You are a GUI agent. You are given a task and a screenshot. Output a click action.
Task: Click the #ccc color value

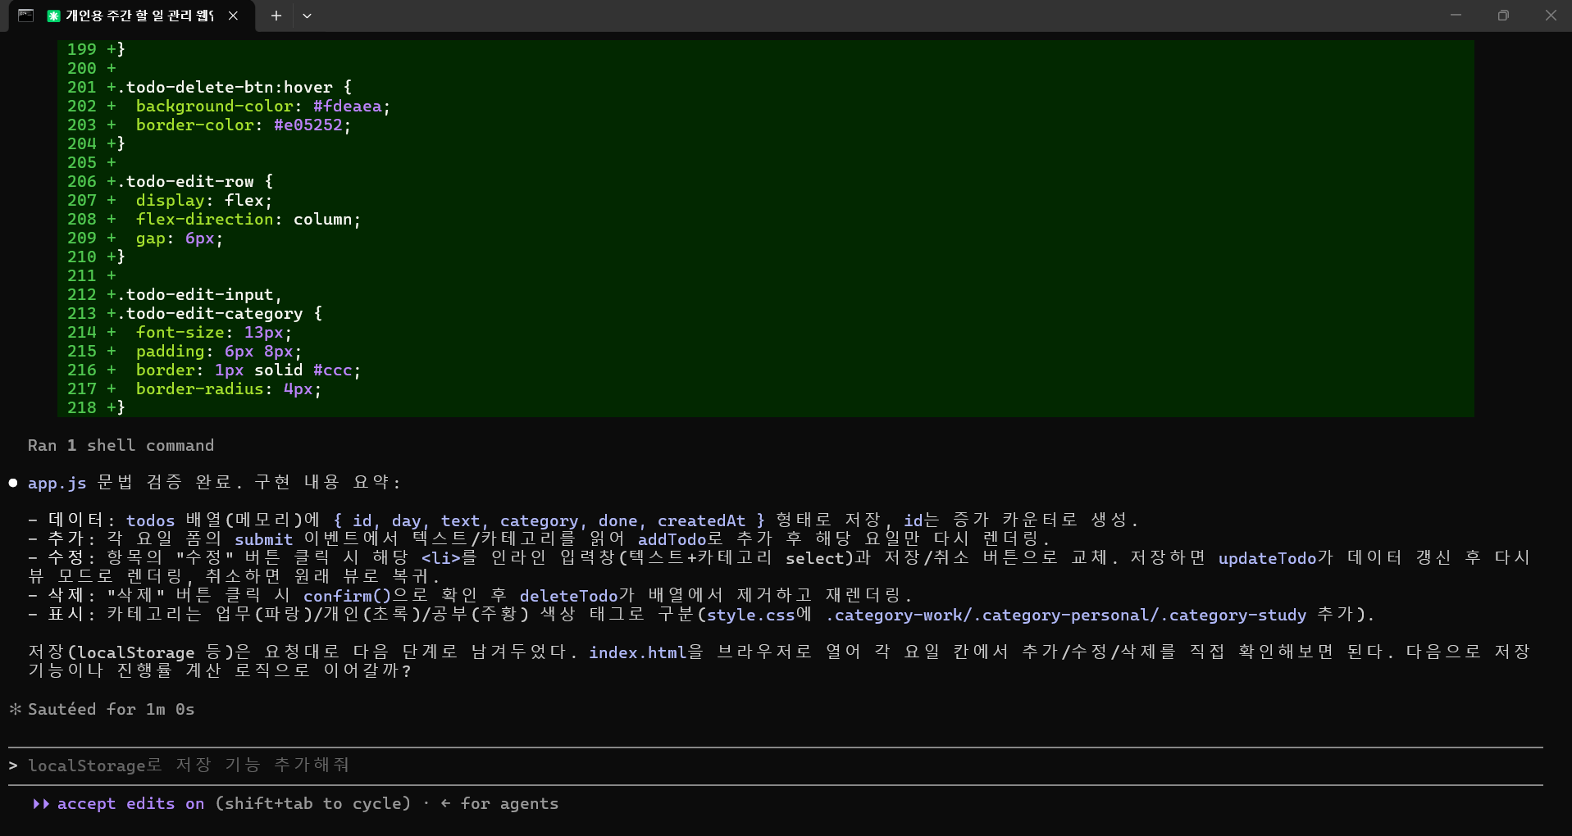point(333,370)
